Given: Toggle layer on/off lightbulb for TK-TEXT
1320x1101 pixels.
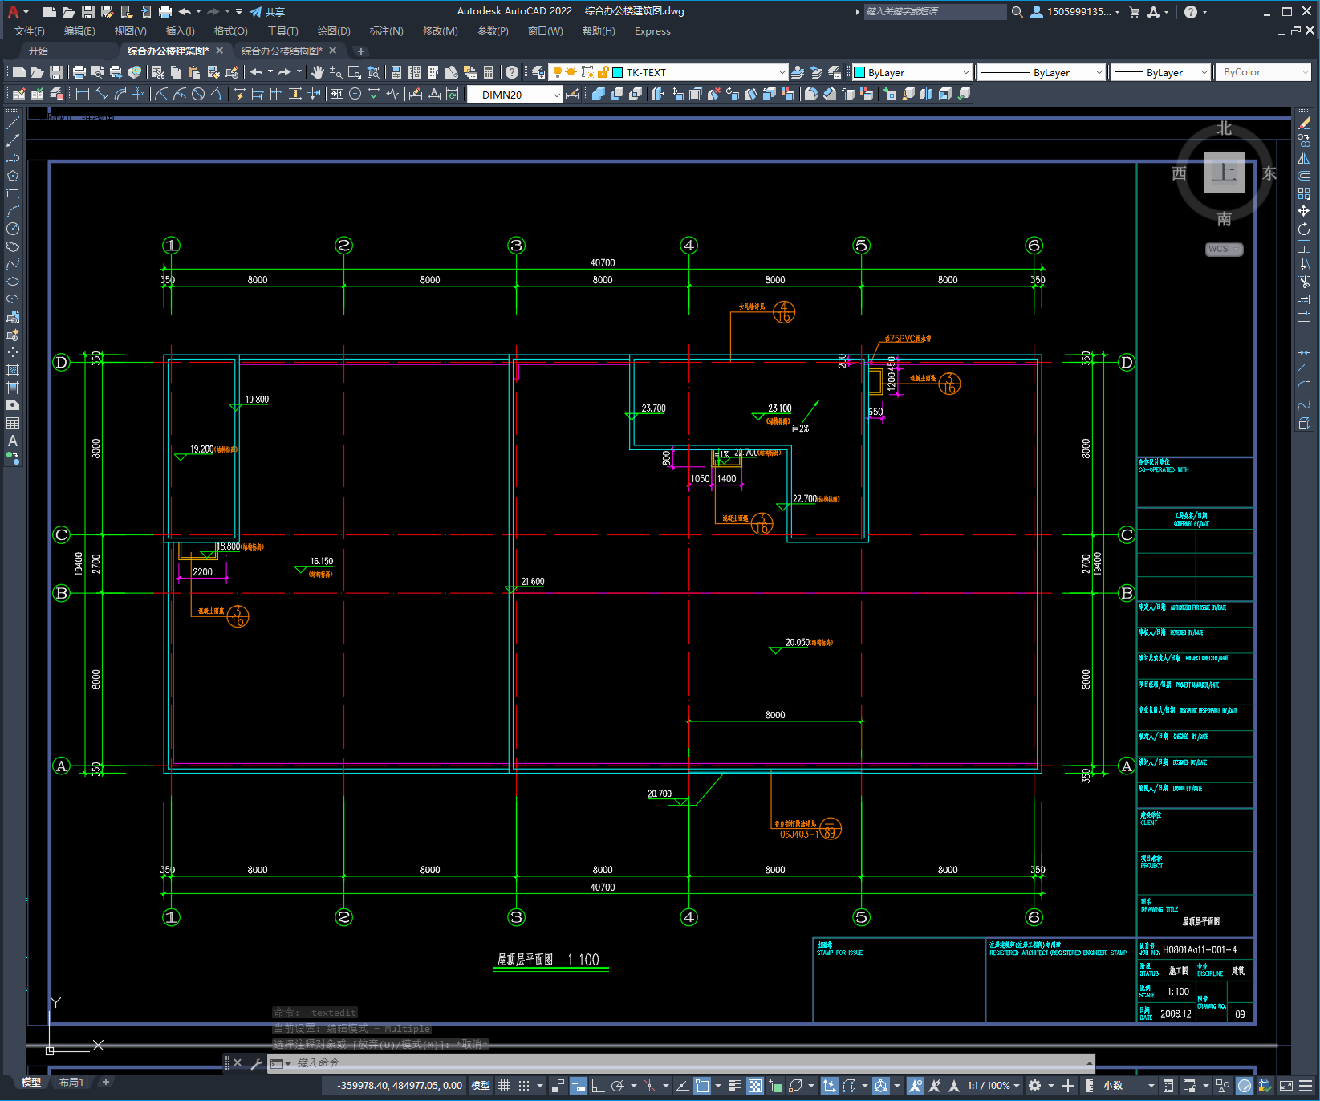Looking at the screenshot, I should click(557, 72).
